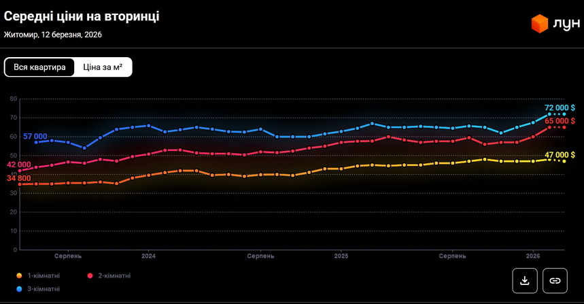Click the 34 800 orange starting label
This screenshot has width=584, height=304.
coord(19,178)
